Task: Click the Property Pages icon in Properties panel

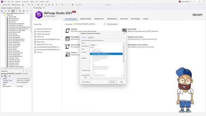Action: click(x=9, y=76)
